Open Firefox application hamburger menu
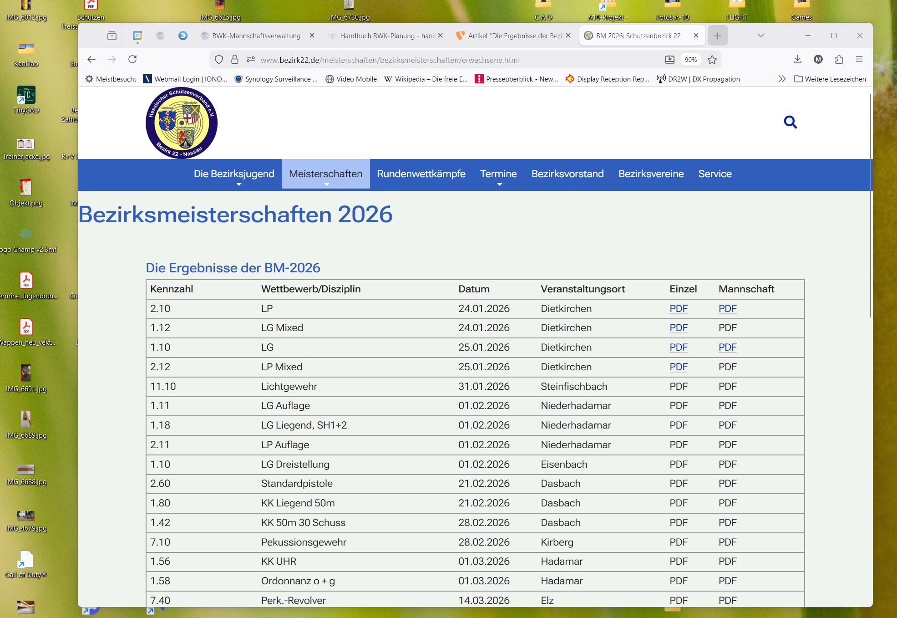This screenshot has height=618, width=897. (859, 59)
